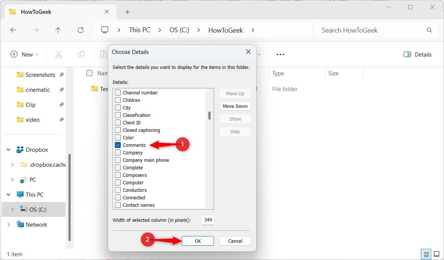Viewport: 444px width, 260px height.
Task: Enable the Closed captioning checkbox
Action: pyautogui.click(x=118, y=130)
